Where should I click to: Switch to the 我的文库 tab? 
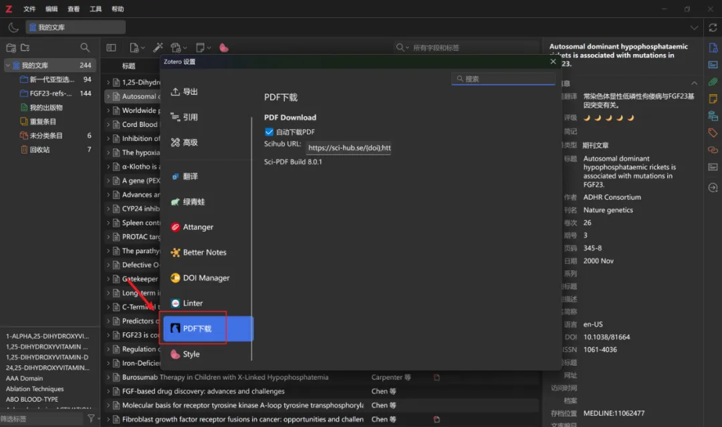76,27
